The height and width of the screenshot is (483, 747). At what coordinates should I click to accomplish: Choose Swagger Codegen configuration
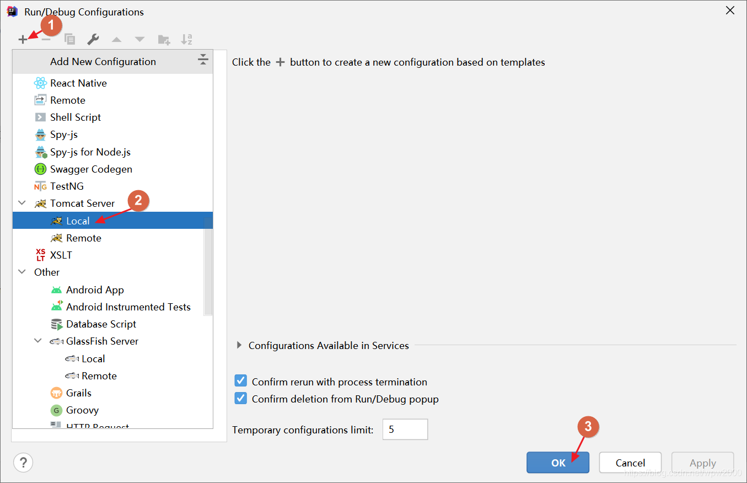(112, 169)
